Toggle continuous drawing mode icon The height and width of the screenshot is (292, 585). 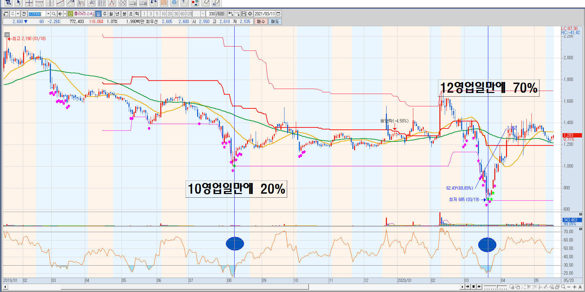click(x=8, y=3)
